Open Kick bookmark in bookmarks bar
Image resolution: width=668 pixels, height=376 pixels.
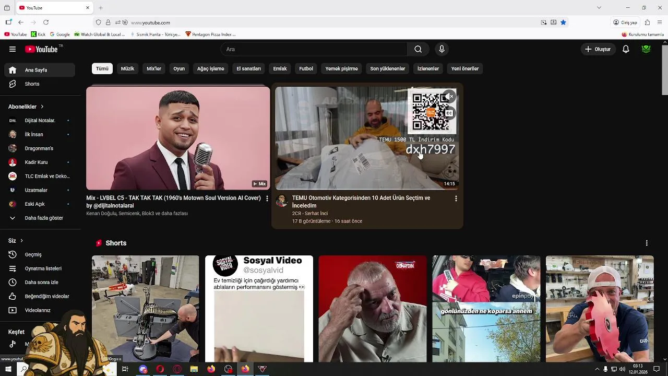[38, 34]
